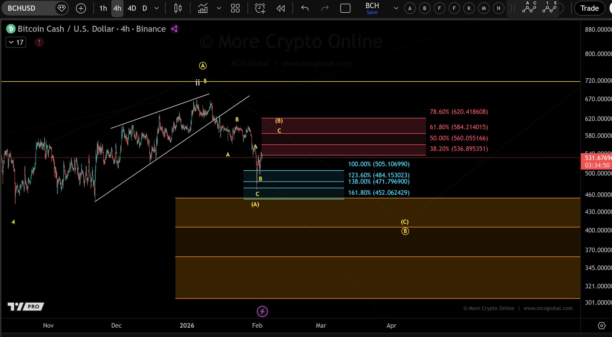This screenshot has height=337, width=612.
Task: Click the Trade button
Action: tap(589, 8)
